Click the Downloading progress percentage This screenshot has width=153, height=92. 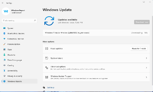146,33
